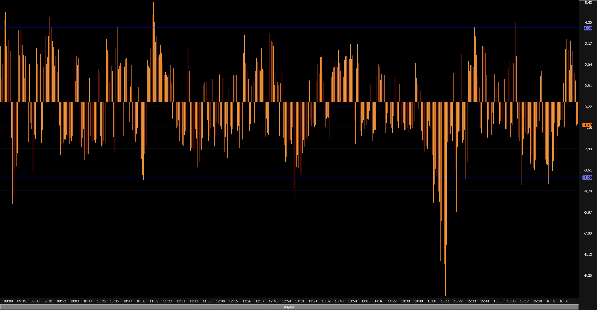Click the -9,26 axis value

click(587, 275)
